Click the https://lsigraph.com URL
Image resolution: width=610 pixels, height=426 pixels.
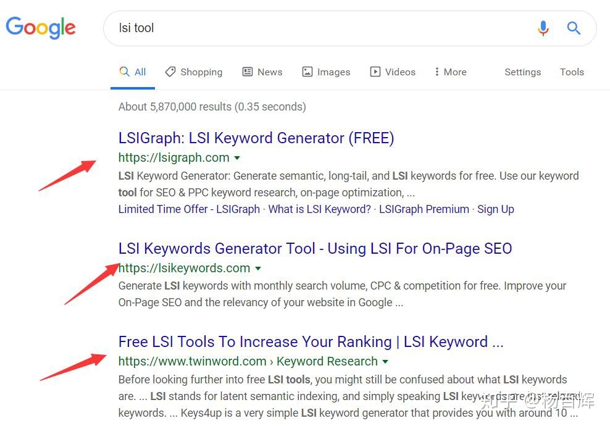pos(173,157)
